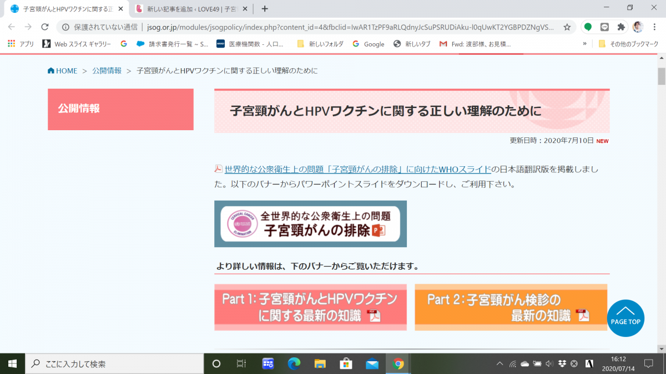Open the volume speaker tray icon

[549, 363]
